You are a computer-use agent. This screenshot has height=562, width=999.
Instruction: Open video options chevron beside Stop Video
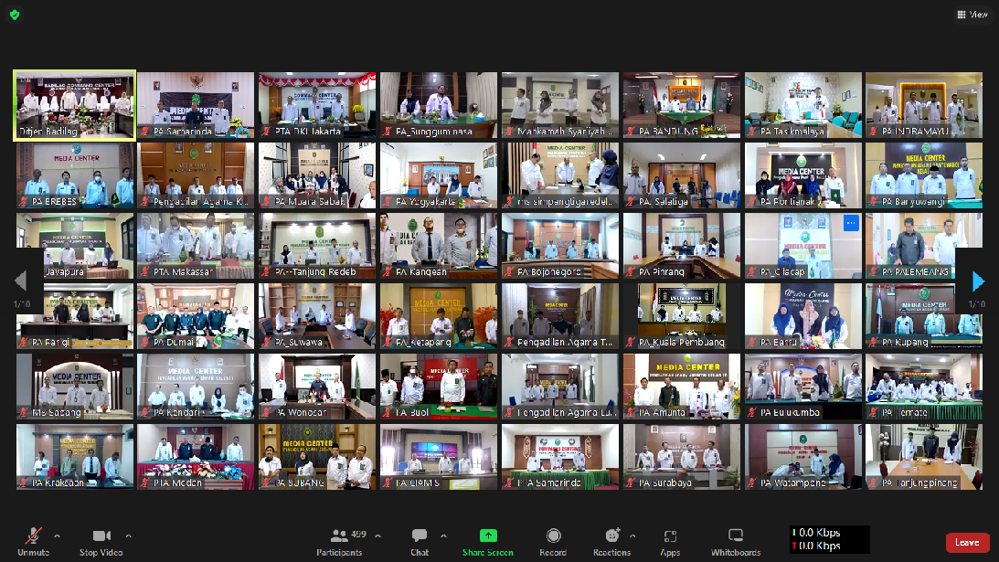click(128, 536)
